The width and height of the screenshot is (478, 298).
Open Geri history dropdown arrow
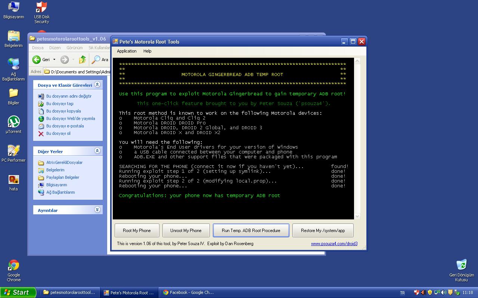tap(54, 60)
